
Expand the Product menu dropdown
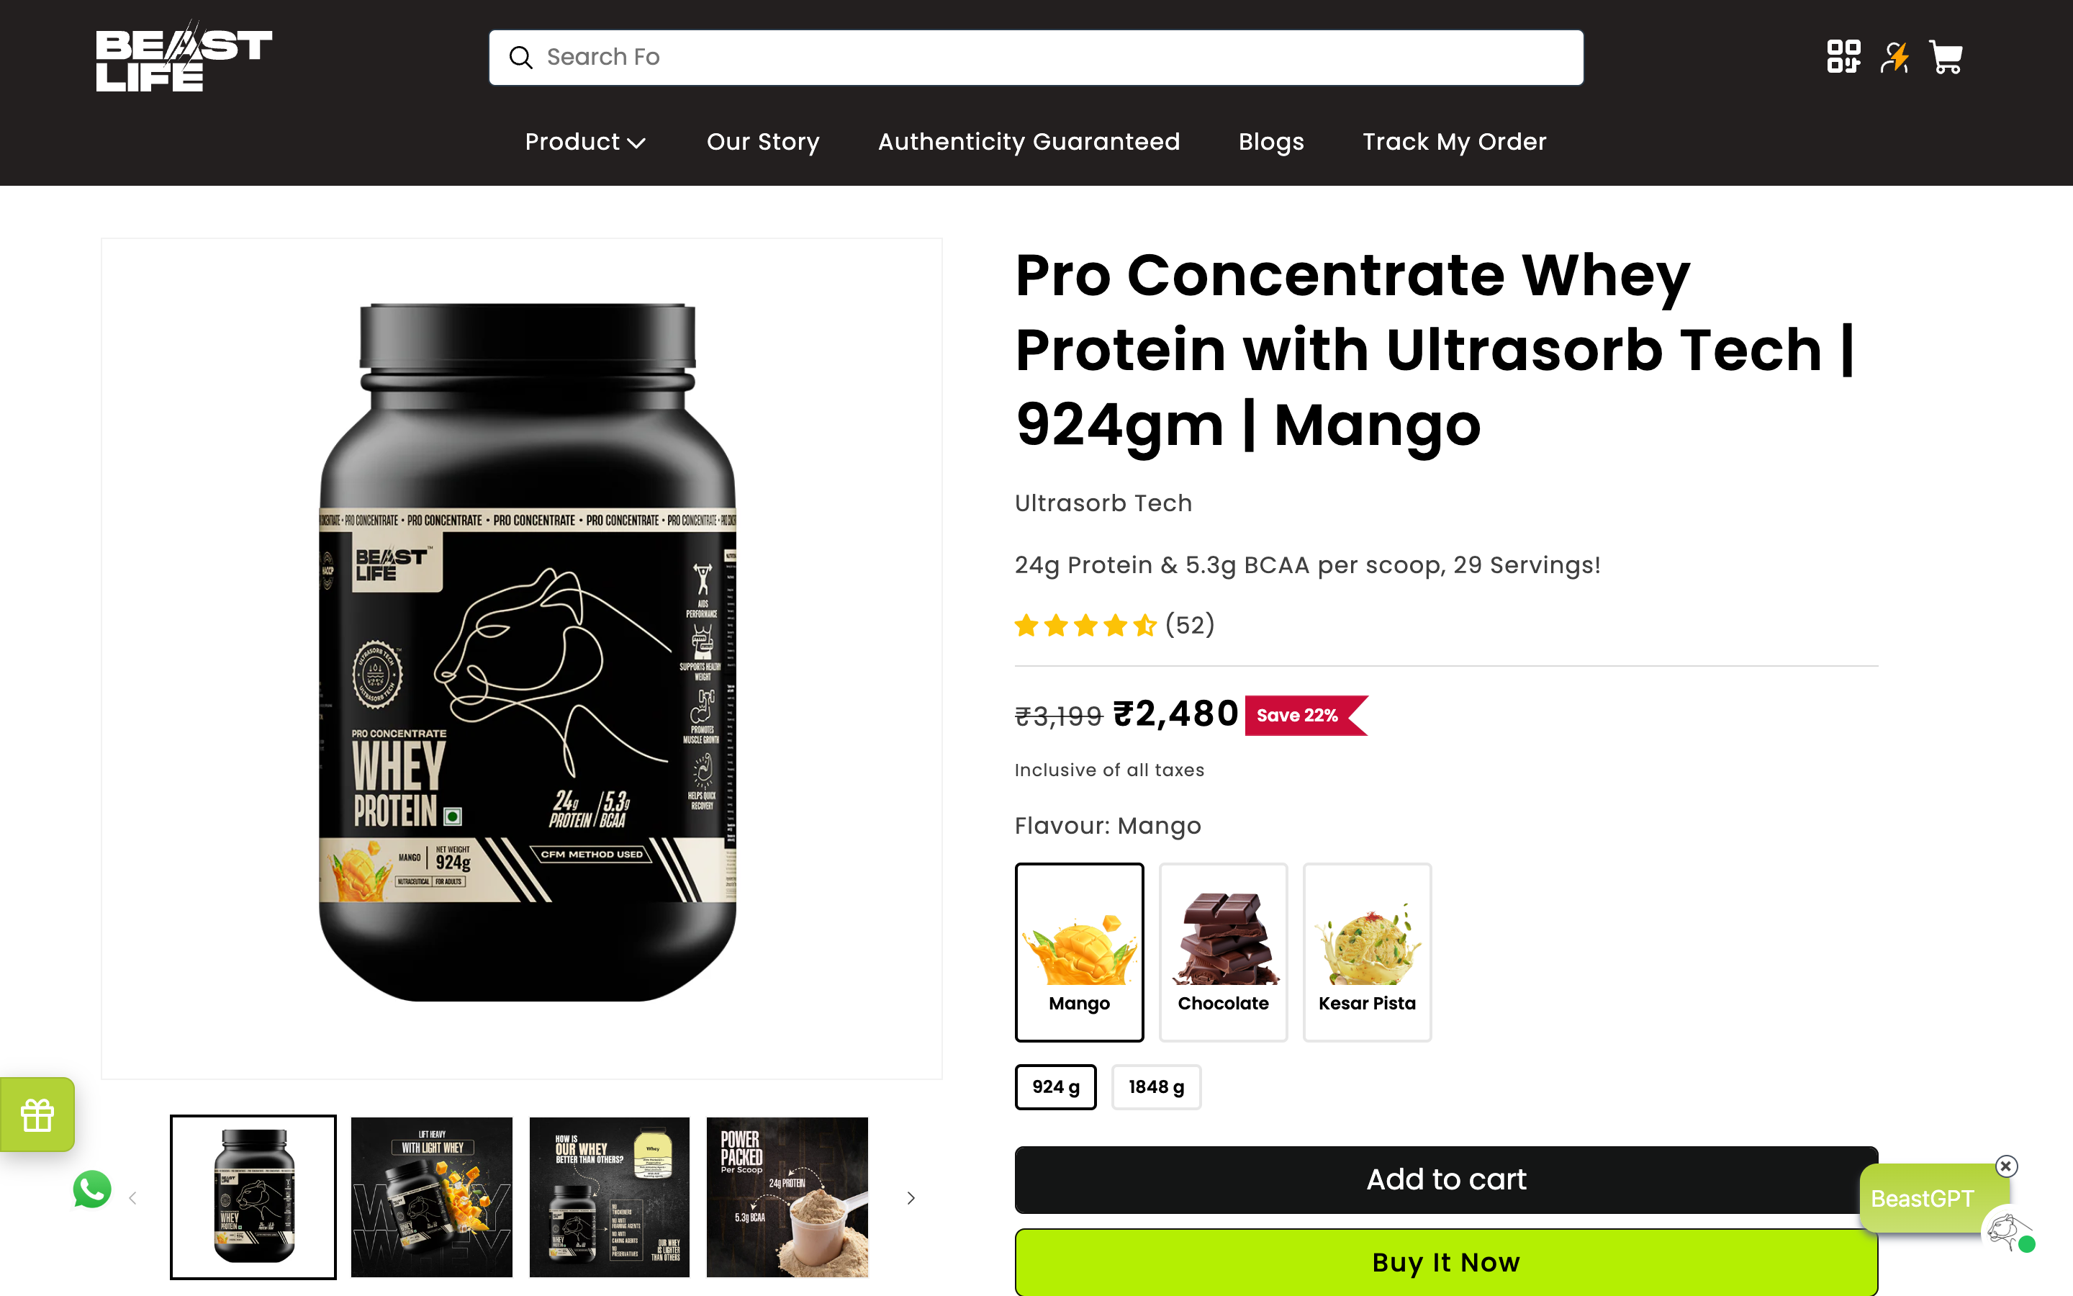pyautogui.click(x=585, y=141)
